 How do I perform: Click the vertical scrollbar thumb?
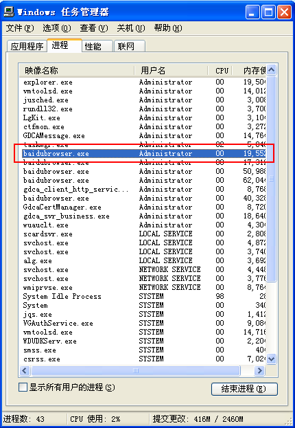click(x=271, y=179)
